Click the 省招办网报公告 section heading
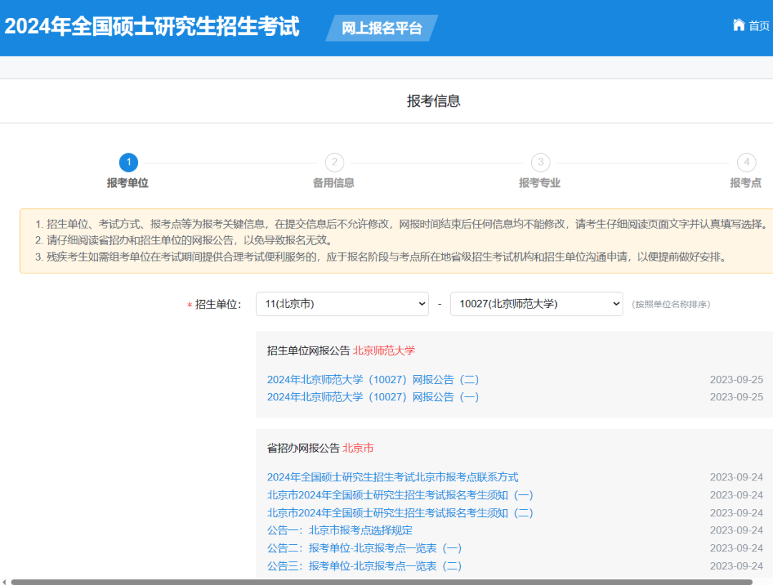Viewport: 773px width, 585px height. (x=303, y=448)
